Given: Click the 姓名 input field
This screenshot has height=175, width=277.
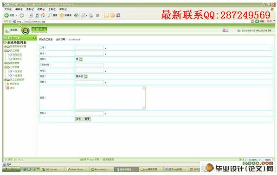Looking at the screenshot, I should tap(90, 54).
